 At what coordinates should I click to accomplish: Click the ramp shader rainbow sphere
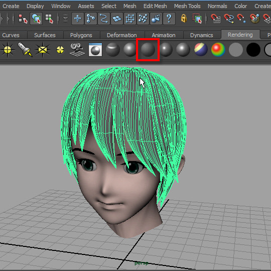point(218,50)
